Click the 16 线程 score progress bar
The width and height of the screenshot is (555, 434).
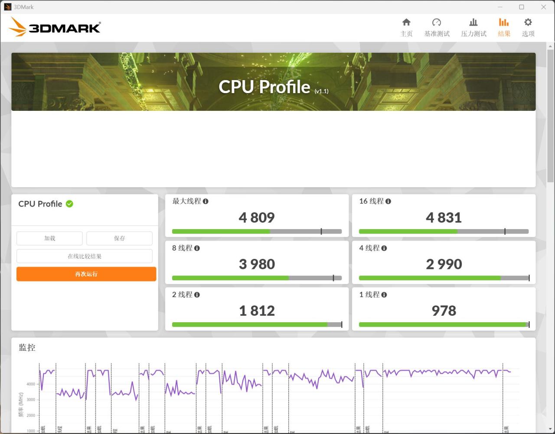pyautogui.click(x=444, y=231)
